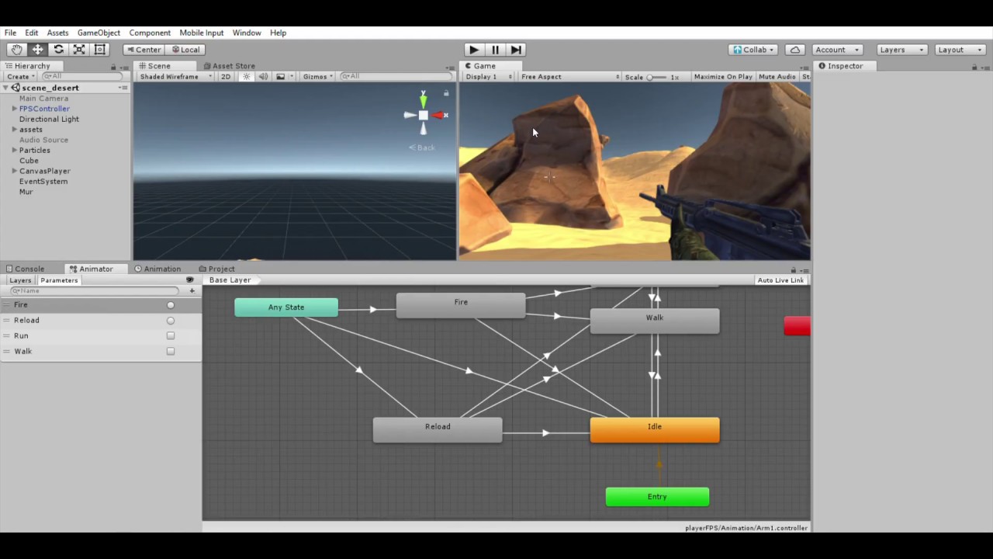Screen dimensions: 993x559
Task: Open the Hierarchy Create dropdown
Action: (20, 76)
